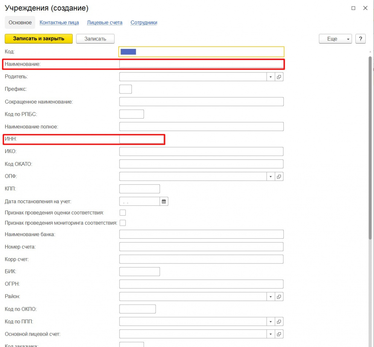The height and width of the screenshot is (347, 374).
Task: Open form icon for Район field
Action: tap(279, 297)
